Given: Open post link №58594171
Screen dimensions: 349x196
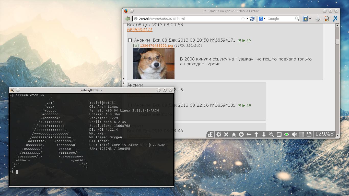Looking at the screenshot, I should (x=140, y=30).
